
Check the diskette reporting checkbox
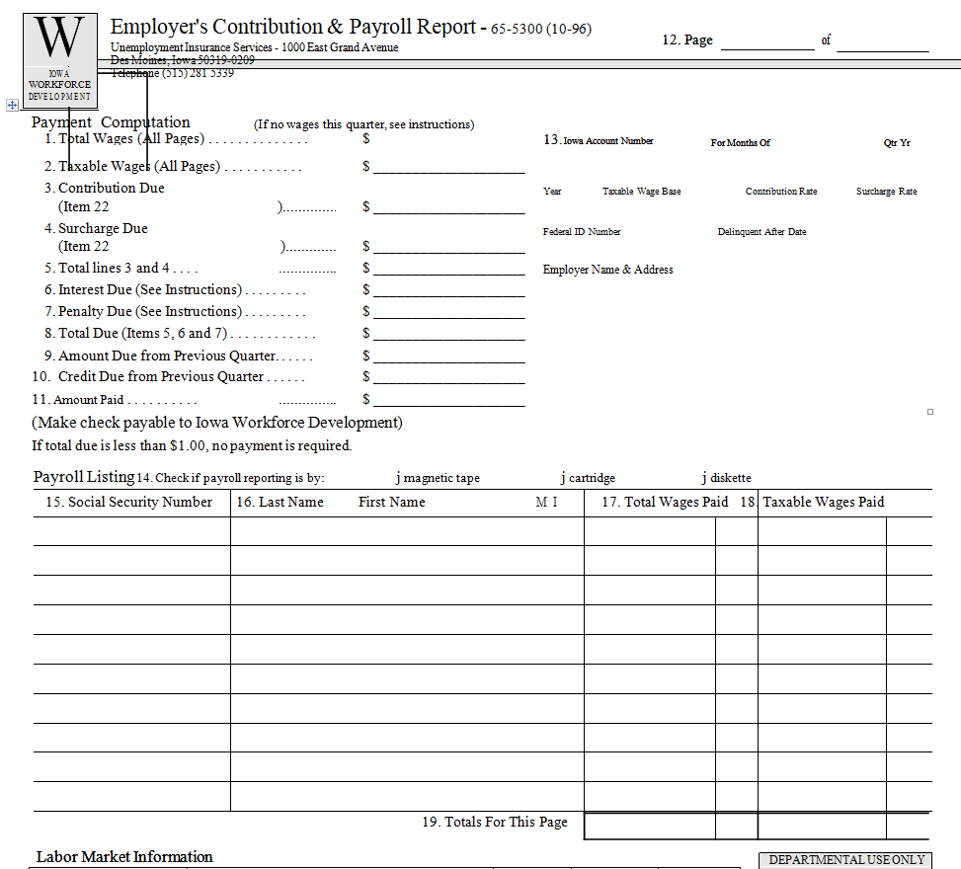(704, 478)
